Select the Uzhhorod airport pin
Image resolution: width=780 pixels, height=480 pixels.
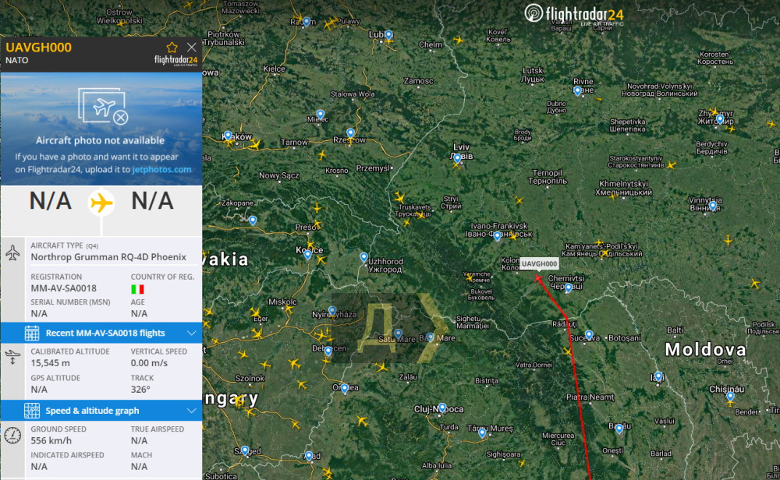(363, 257)
